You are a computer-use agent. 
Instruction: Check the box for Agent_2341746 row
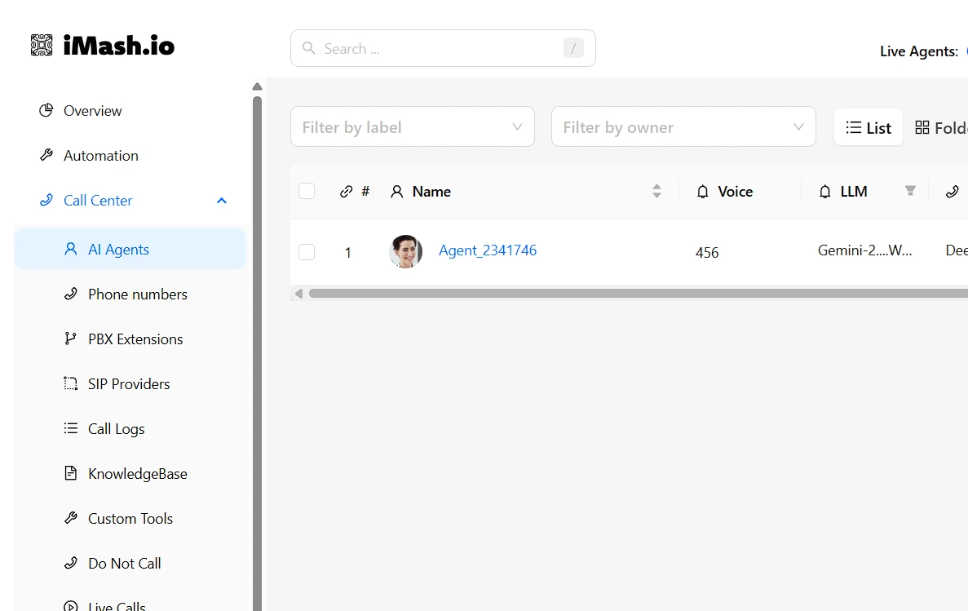307,252
